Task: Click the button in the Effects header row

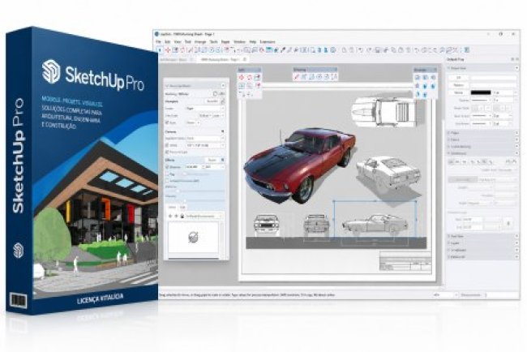Action: point(212,160)
